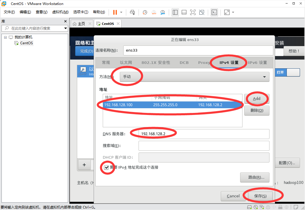The width and height of the screenshot is (305, 210).
Task: Click the 搜索域 input field
Action: [204, 146]
